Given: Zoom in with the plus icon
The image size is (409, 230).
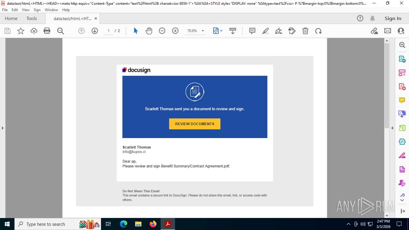Looking at the screenshot, I should click(x=175, y=31).
